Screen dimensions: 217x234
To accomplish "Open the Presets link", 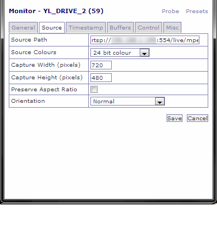I will (x=197, y=11).
